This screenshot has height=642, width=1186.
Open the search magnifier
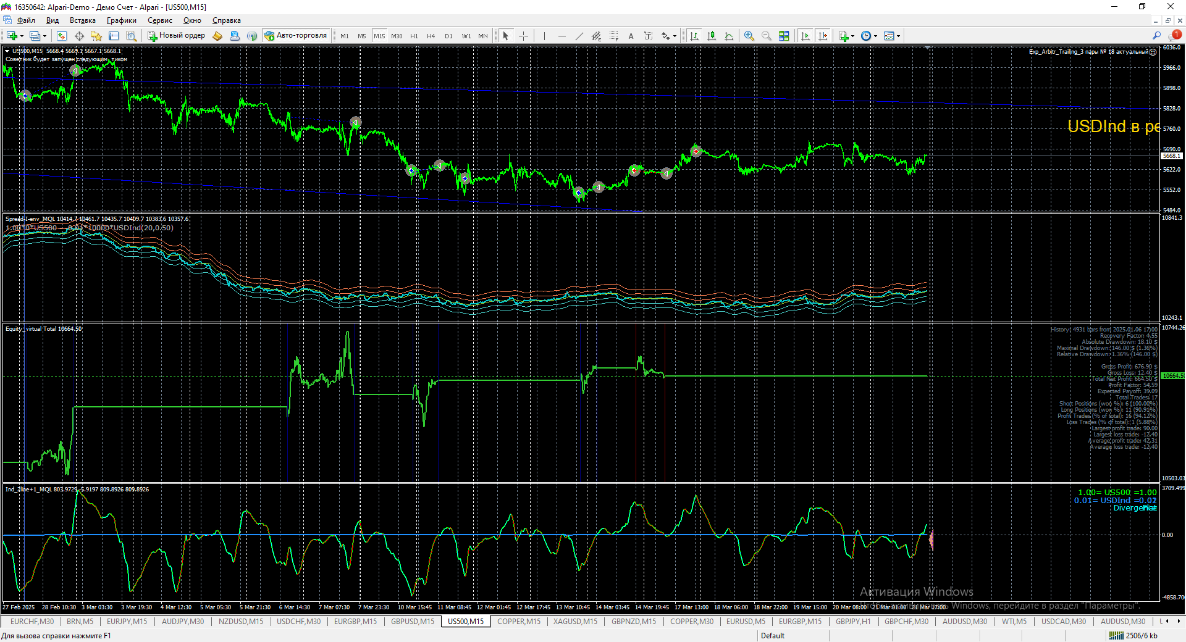[1157, 36]
